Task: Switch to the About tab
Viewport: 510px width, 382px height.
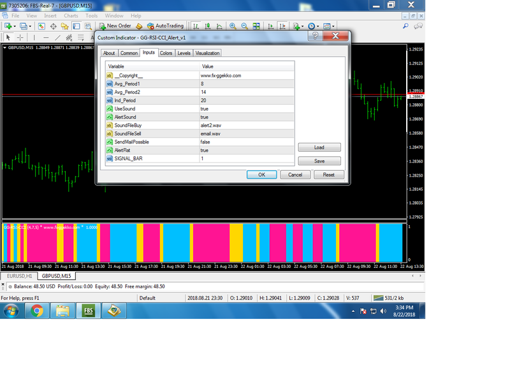Action: coord(109,53)
